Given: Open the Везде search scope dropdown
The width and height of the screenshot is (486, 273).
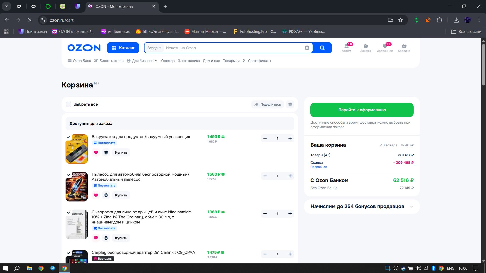Looking at the screenshot, I should coord(154,48).
